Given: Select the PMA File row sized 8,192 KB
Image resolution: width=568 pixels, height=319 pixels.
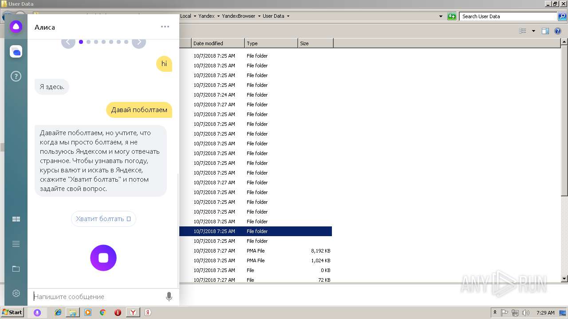Looking at the screenshot, I should tap(256, 251).
